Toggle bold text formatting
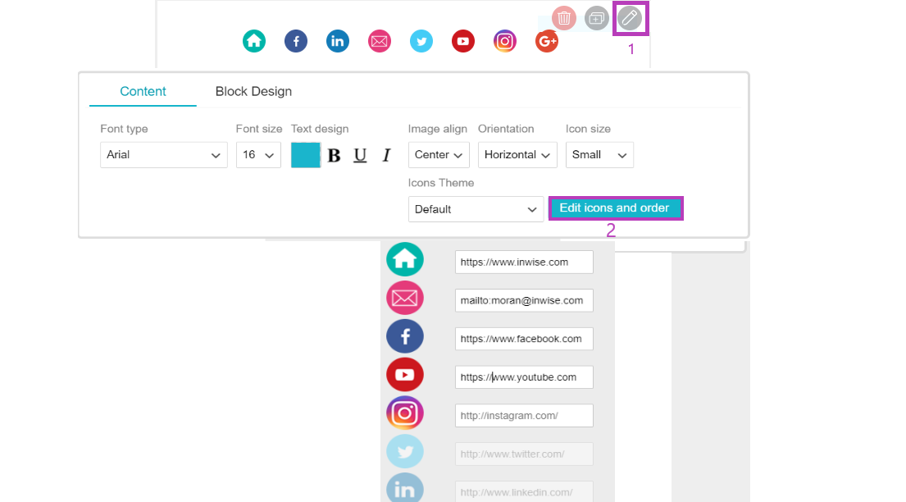906x502 pixels. [x=335, y=155]
